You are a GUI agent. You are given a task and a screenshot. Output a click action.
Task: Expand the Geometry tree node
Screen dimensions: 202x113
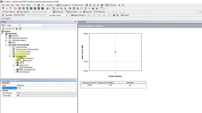pos(6,36)
